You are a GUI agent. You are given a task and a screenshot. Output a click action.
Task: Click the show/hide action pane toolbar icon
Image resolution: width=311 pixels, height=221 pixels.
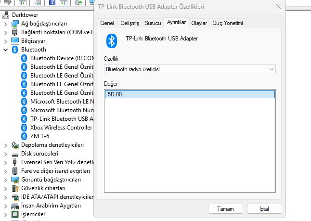coord(64,2)
